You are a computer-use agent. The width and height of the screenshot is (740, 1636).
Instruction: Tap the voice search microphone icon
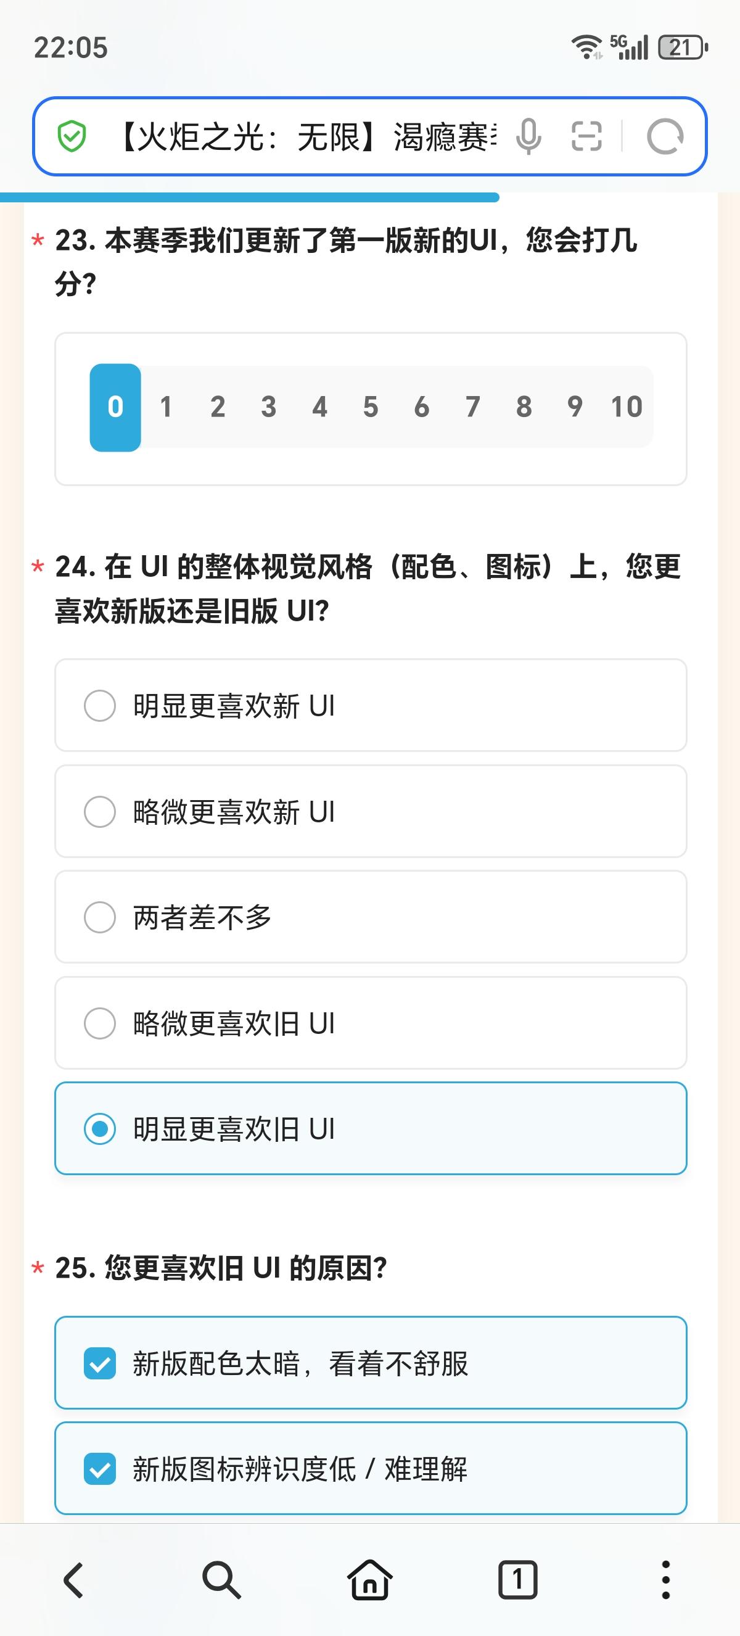click(528, 136)
